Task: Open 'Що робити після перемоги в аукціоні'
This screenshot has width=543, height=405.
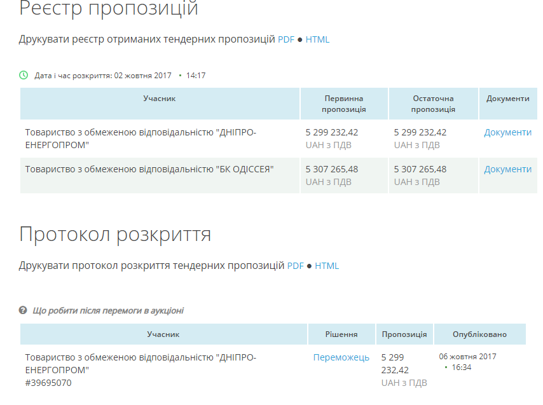Action: [x=108, y=311]
